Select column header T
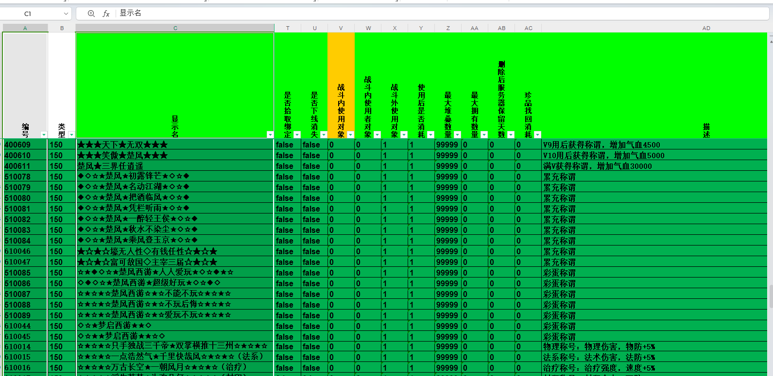The height and width of the screenshot is (376, 773). point(288,28)
